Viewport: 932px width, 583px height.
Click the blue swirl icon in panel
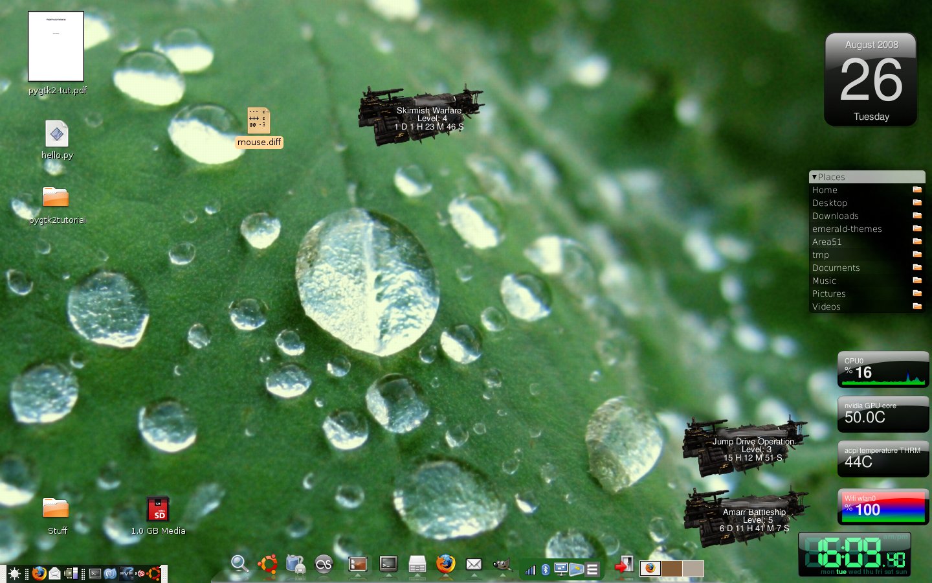pyautogui.click(x=110, y=573)
